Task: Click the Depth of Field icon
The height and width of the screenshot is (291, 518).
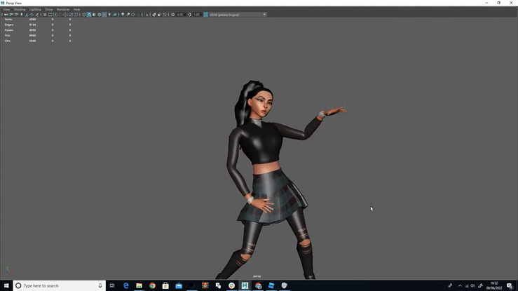Action: (x=138, y=15)
